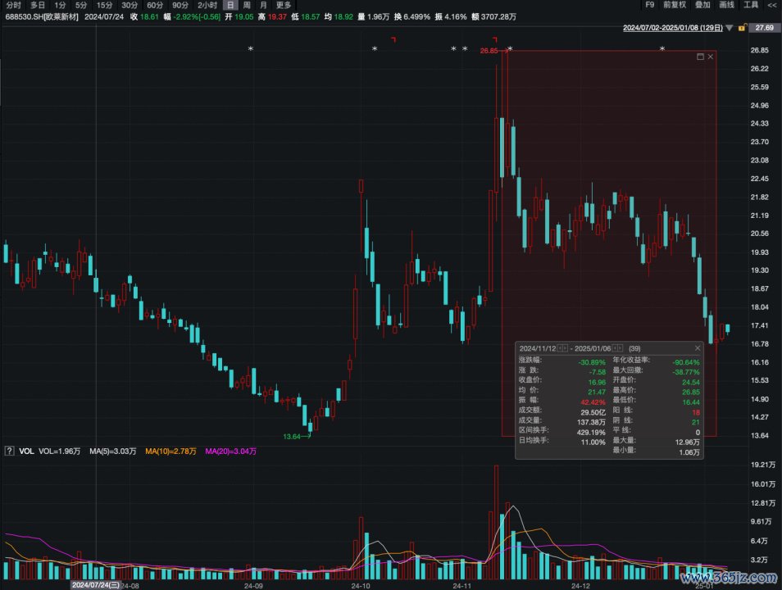Image resolution: width=782 pixels, height=590 pixels.
Task: Click the 成交额 value 29.50亿
Action: pyautogui.click(x=593, y=412)
